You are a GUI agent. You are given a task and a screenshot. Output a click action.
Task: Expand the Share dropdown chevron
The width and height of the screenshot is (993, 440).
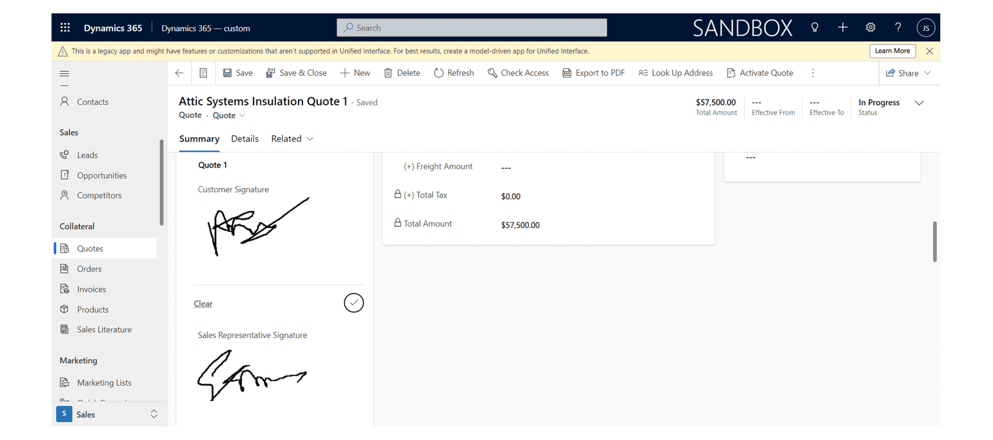[928, 73]
